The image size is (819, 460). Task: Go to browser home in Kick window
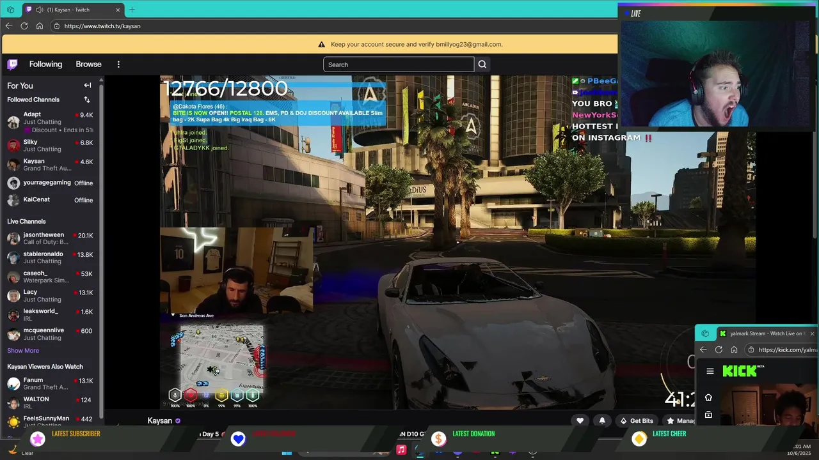(x=734, y=349)
